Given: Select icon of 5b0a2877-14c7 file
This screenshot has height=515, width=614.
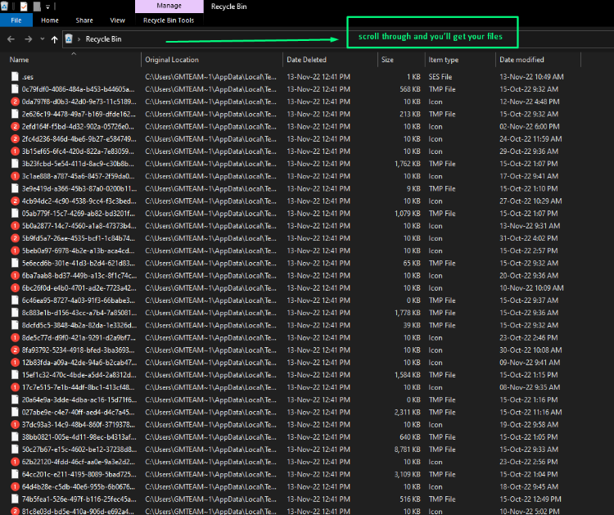Looking at the screenshot, I should (15, 226).
